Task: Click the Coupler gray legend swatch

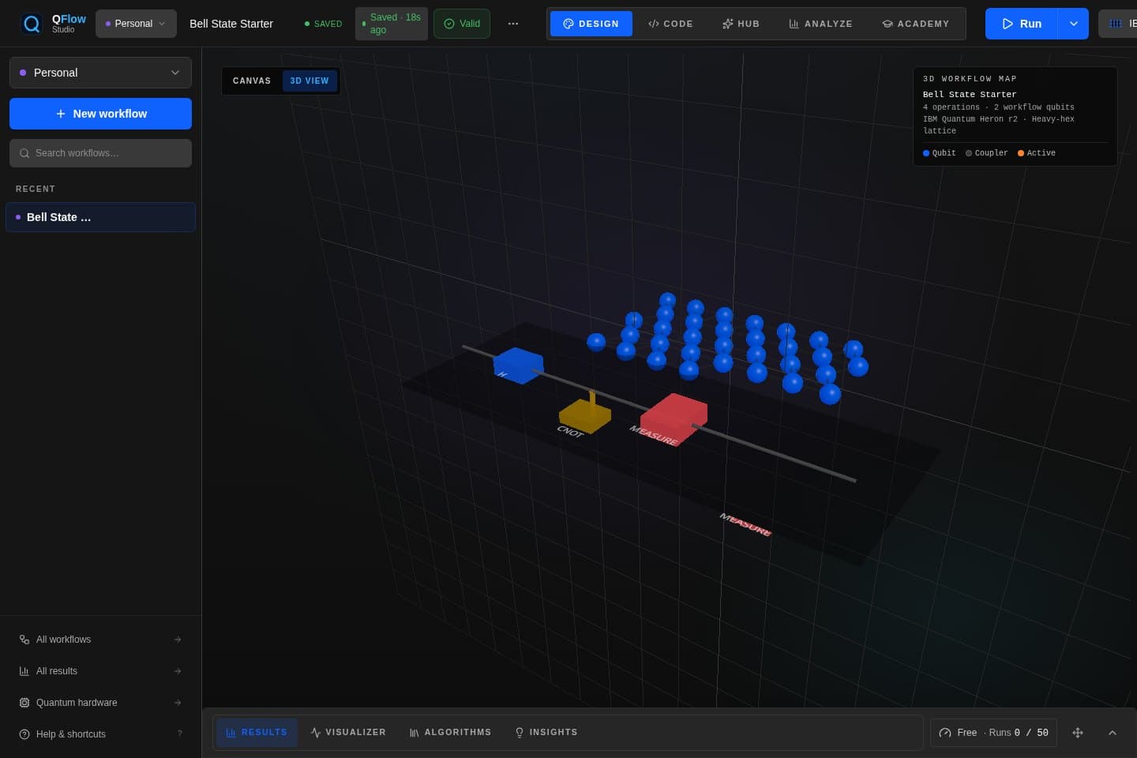Action: click(969, 153)
